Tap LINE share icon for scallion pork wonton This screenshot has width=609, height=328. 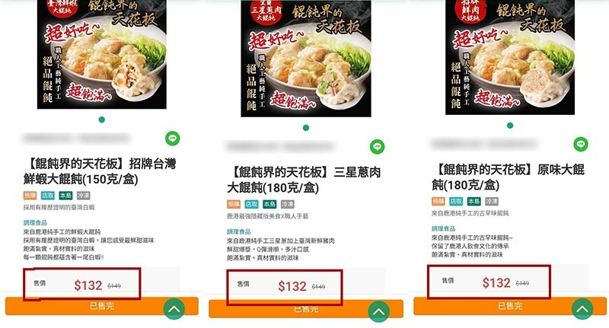click(377, 147)
